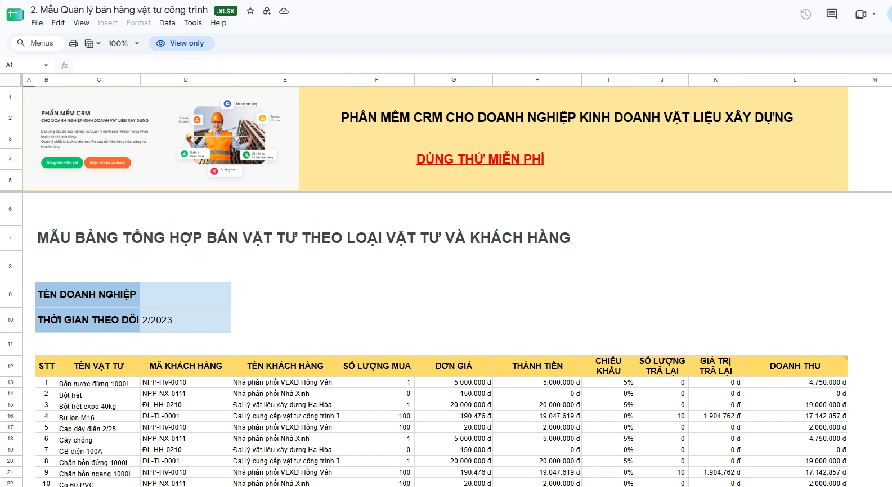Image resolution: width=892 pixels, height=487 pixels.
Task: Open version history clock icon
Action: point(806,14)
